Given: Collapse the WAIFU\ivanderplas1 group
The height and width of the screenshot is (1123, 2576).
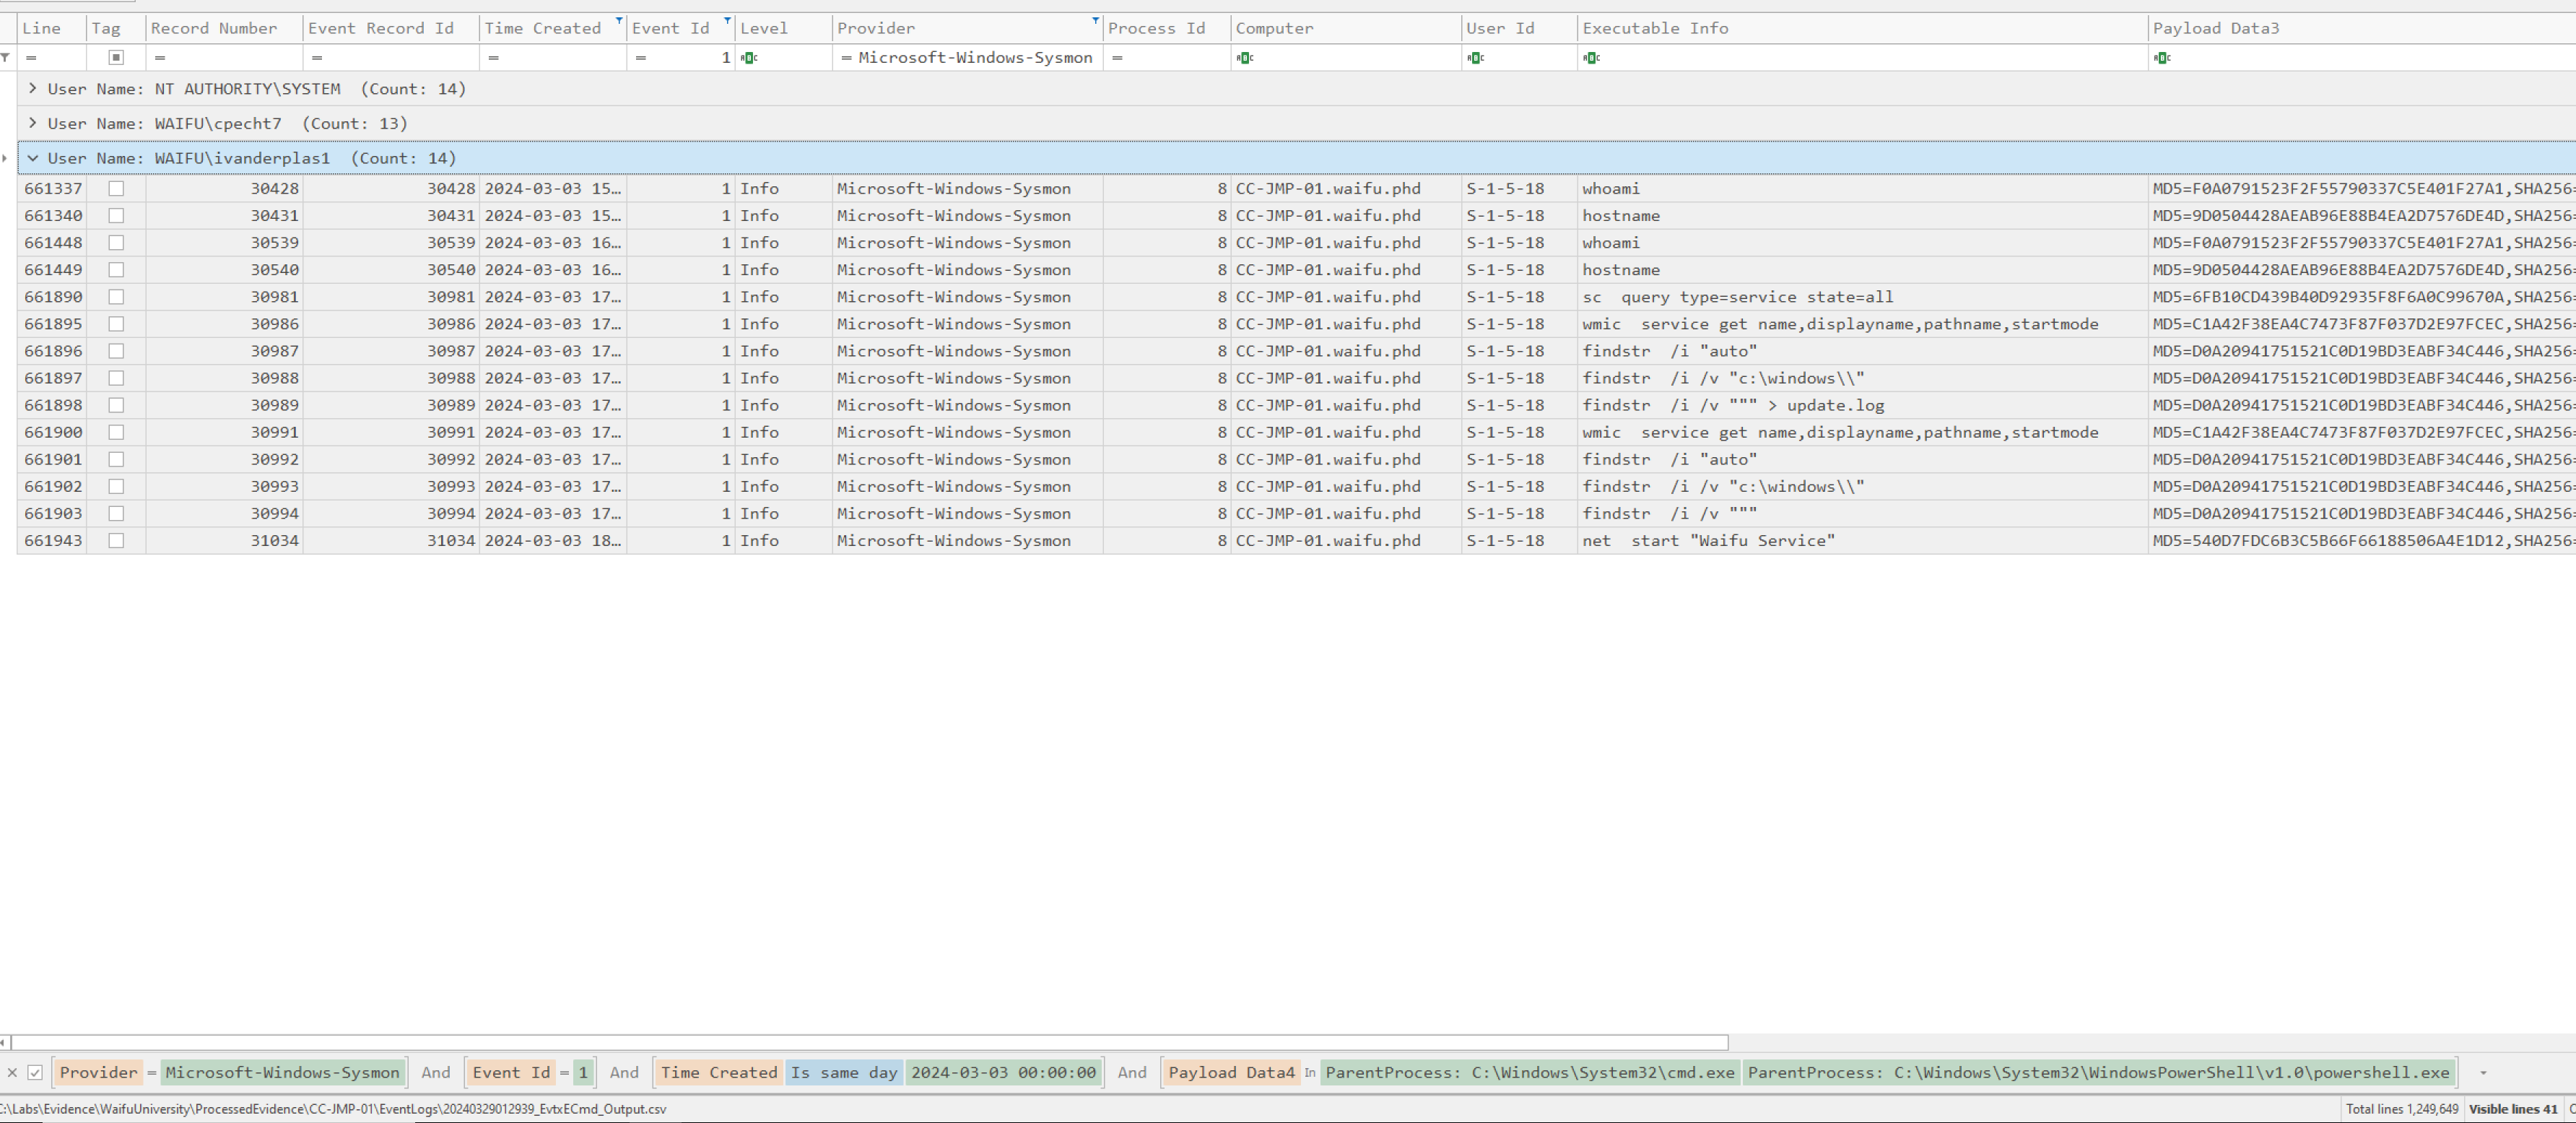Looking at the screenshot, I should [33, 158].
